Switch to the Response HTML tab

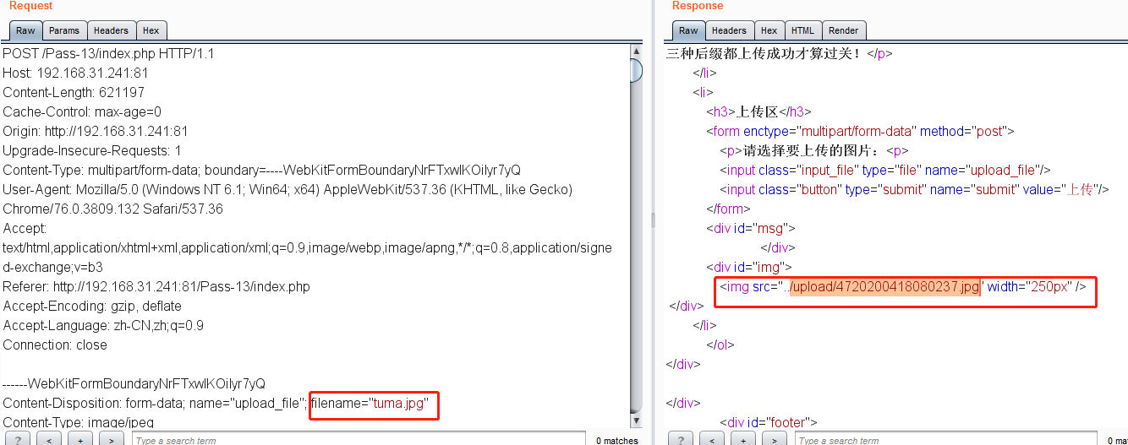pyautogui.click(x=802, y=30)
